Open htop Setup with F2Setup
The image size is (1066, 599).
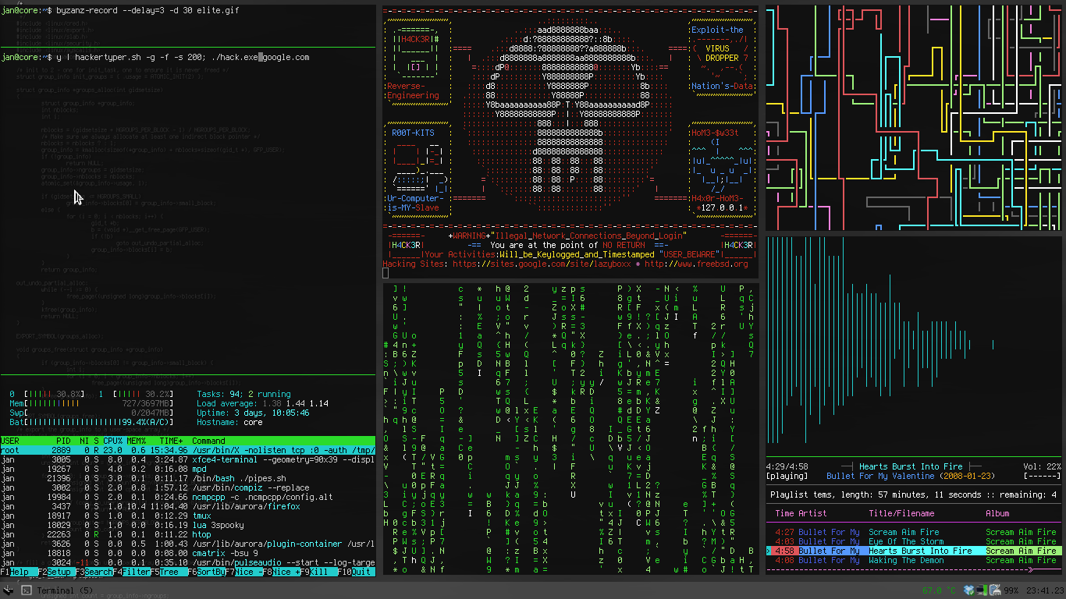click(x=55, y=572)
